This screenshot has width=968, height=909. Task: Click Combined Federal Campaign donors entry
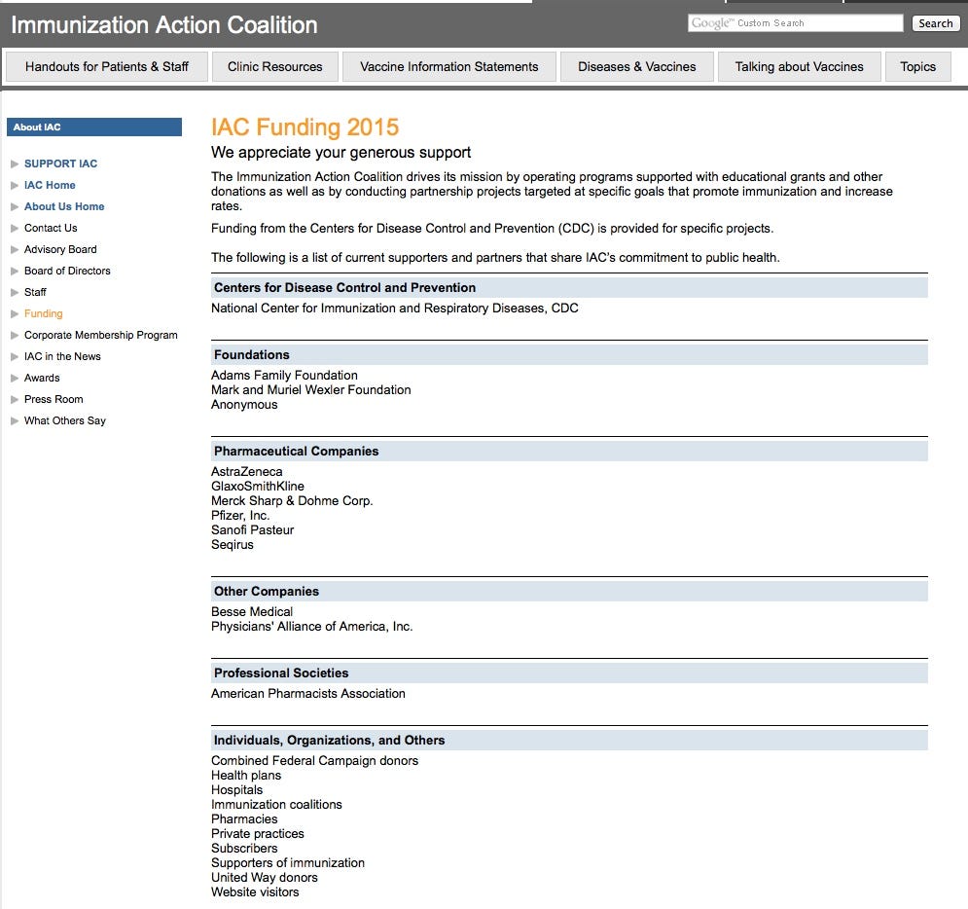click(315, 761)
